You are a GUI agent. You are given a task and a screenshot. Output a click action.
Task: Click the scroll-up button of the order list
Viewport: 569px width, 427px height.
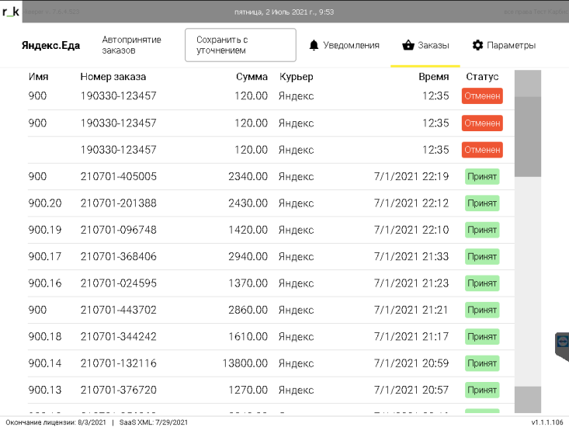click(528, 83)
